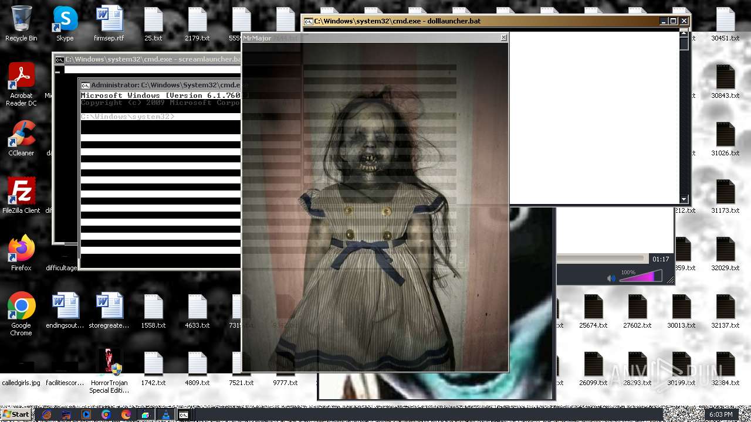Switch to VLC taskbar button
The width and height of the screenshot is (751, 422).
166,414
